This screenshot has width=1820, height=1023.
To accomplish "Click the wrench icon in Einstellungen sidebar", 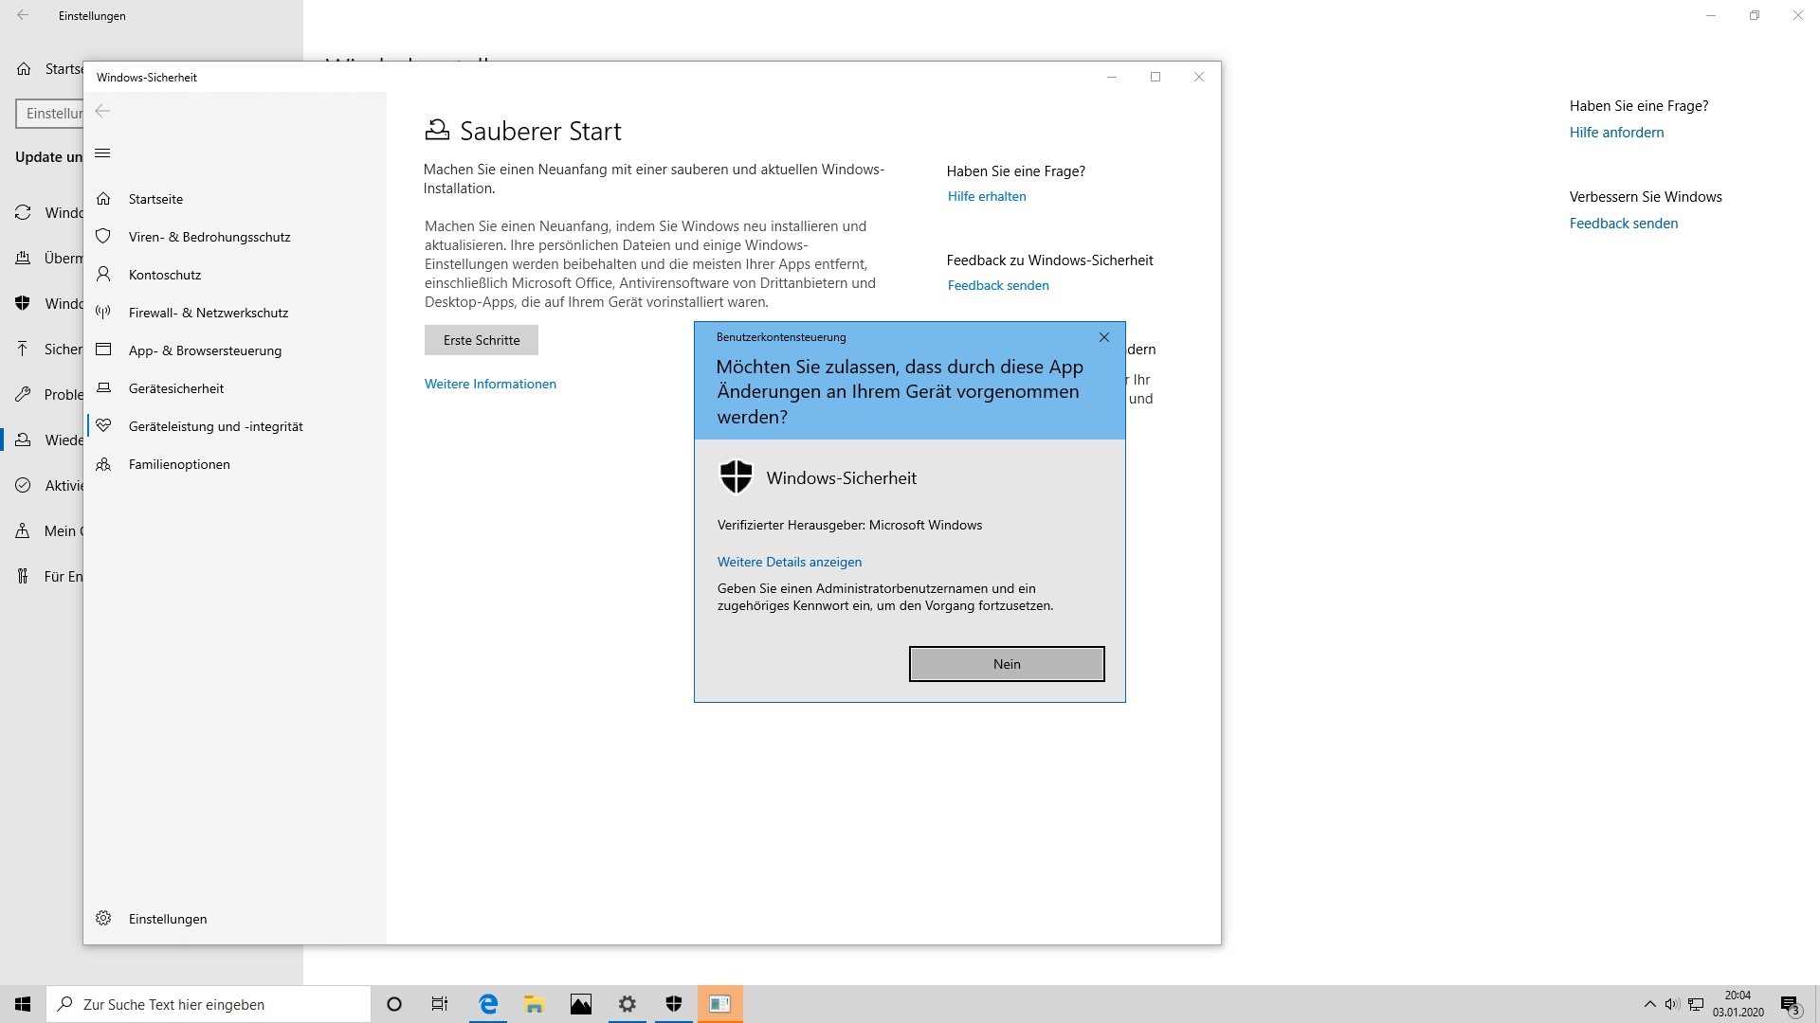I will 23,394.
